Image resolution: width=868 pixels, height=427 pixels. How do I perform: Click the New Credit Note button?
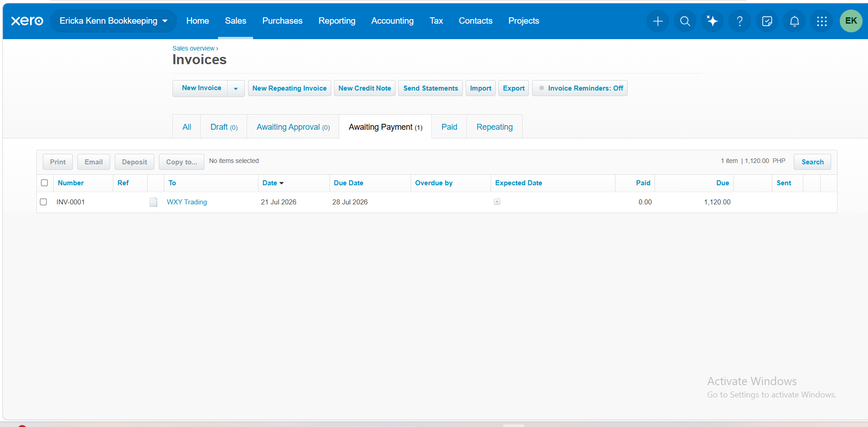tap(365, 88)
